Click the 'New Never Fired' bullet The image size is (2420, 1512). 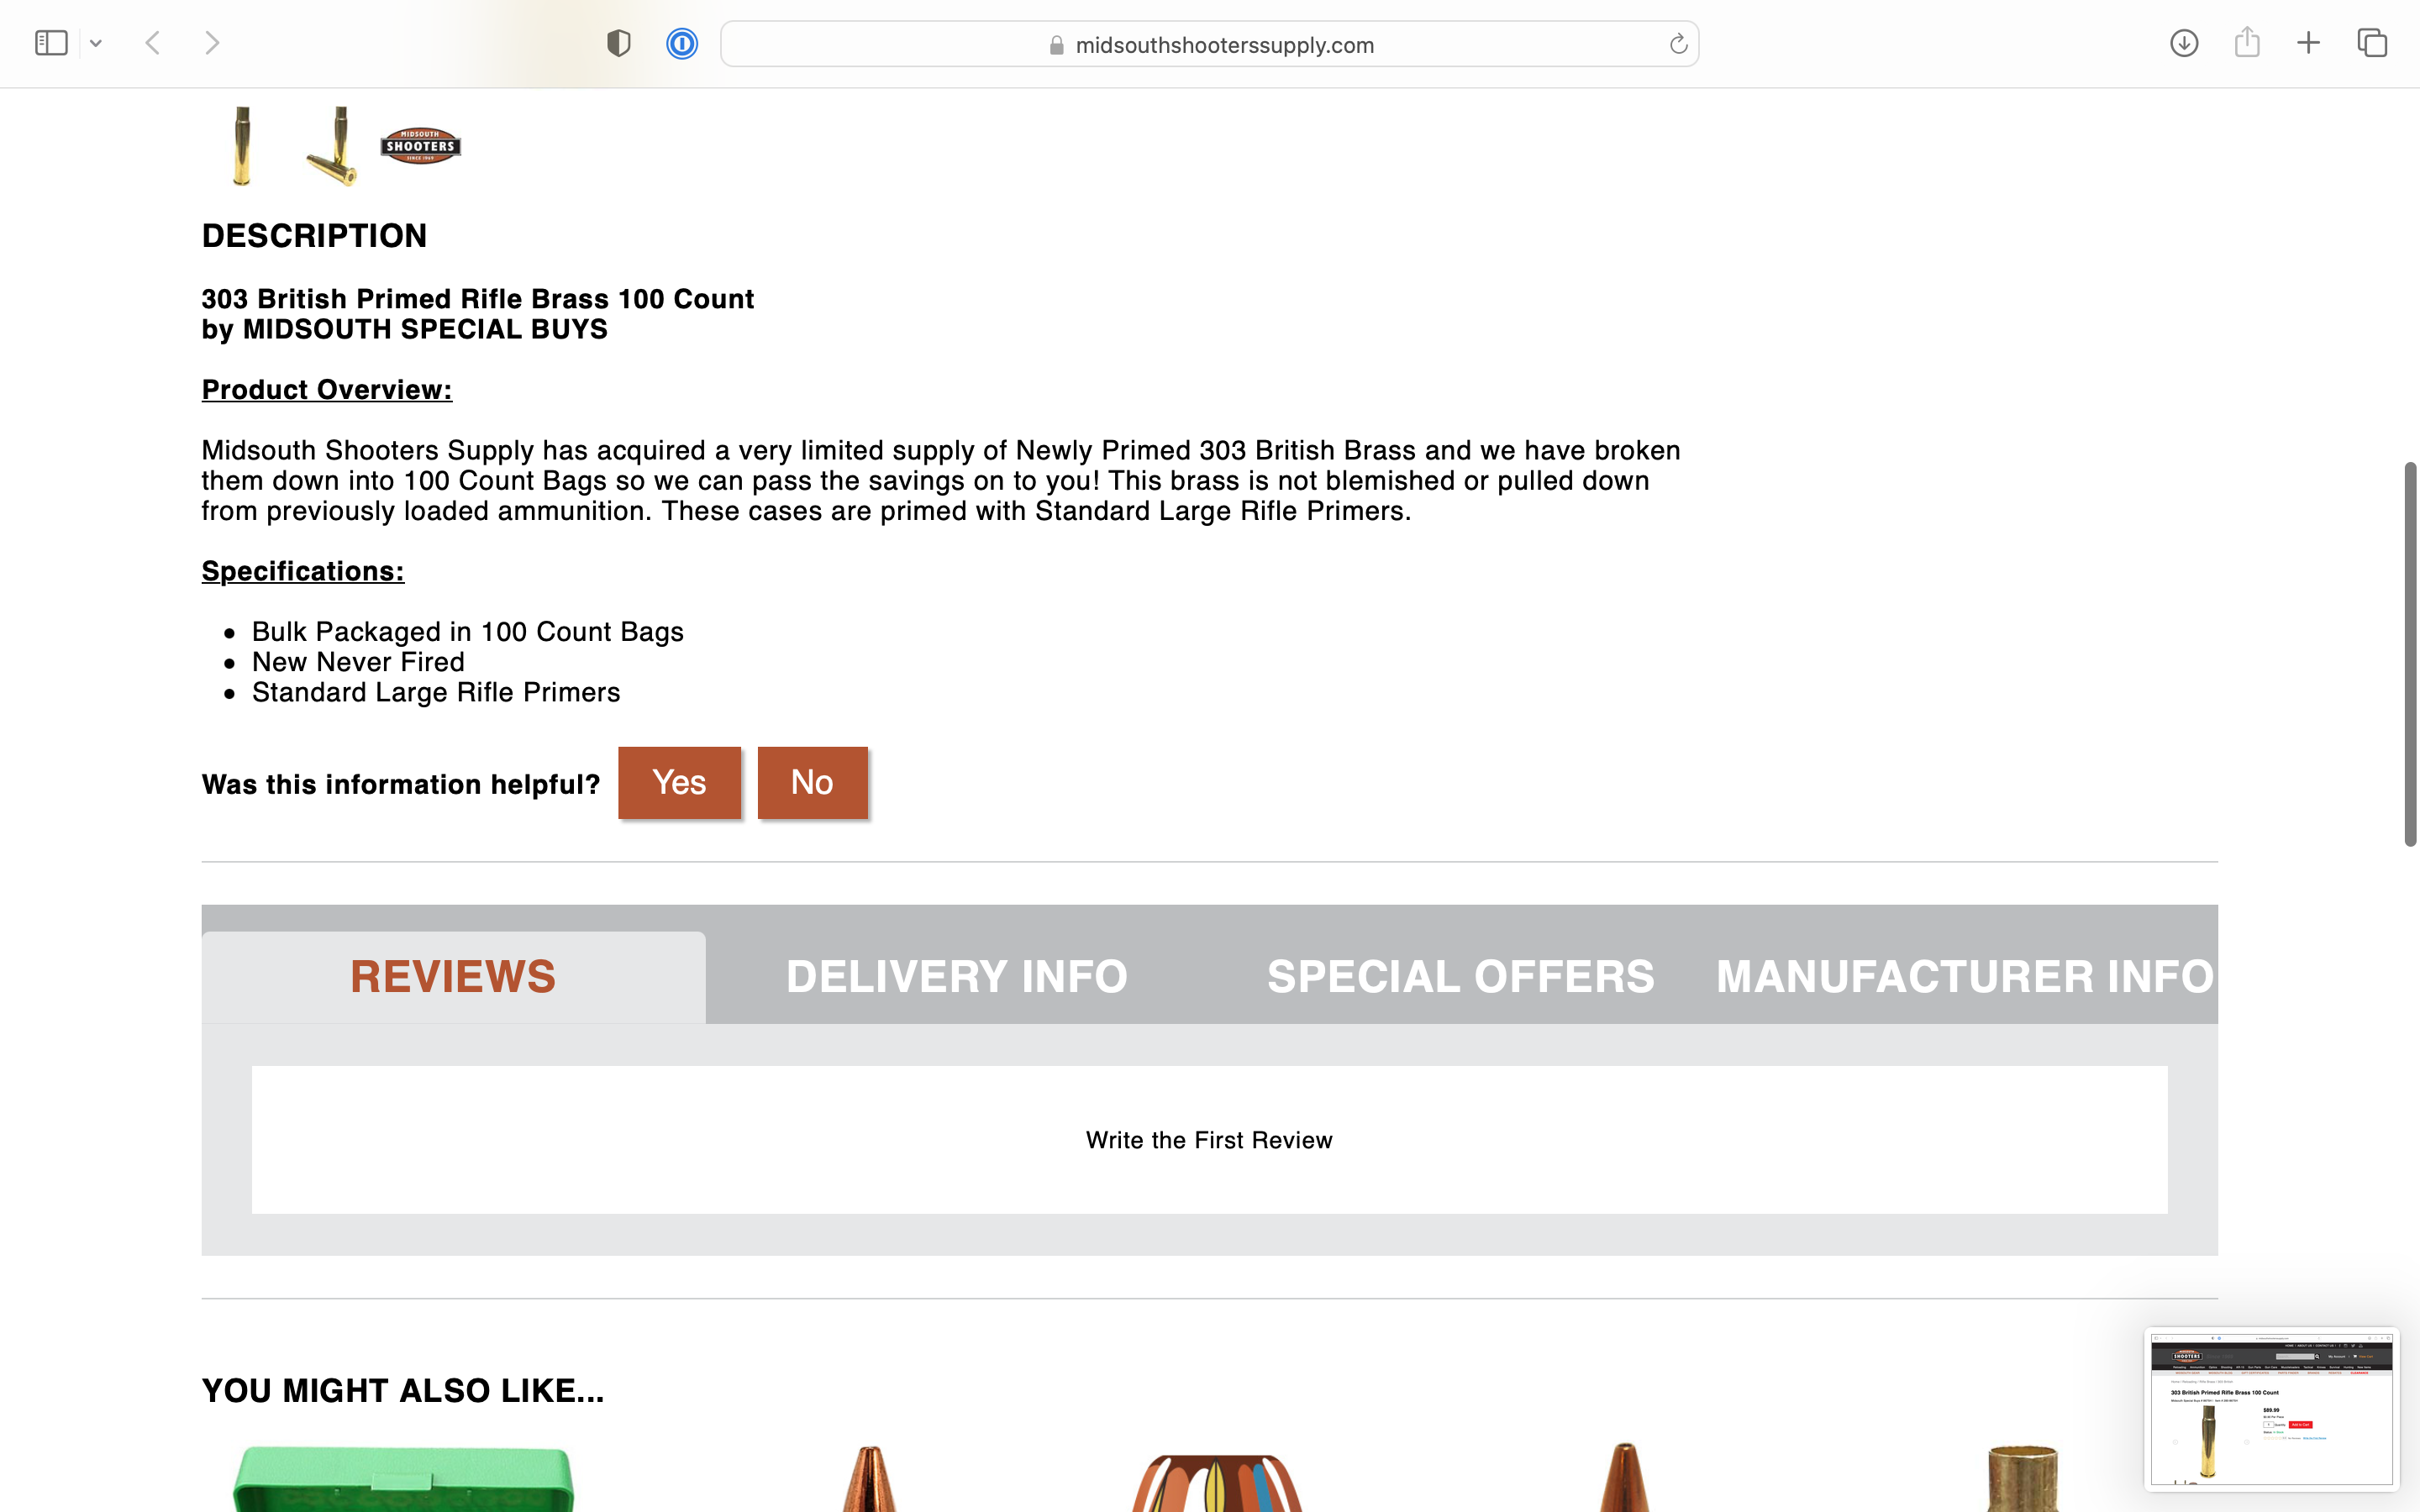pos(358,662)
